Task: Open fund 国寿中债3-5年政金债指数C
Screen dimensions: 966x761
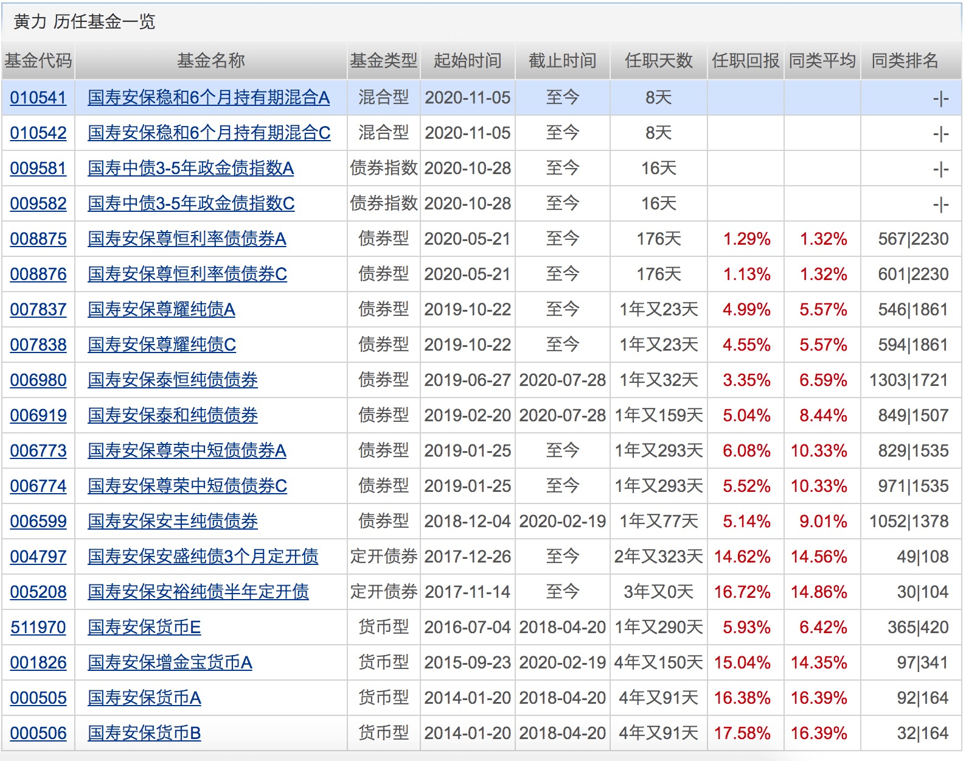Action: click(x=191, y=203)
